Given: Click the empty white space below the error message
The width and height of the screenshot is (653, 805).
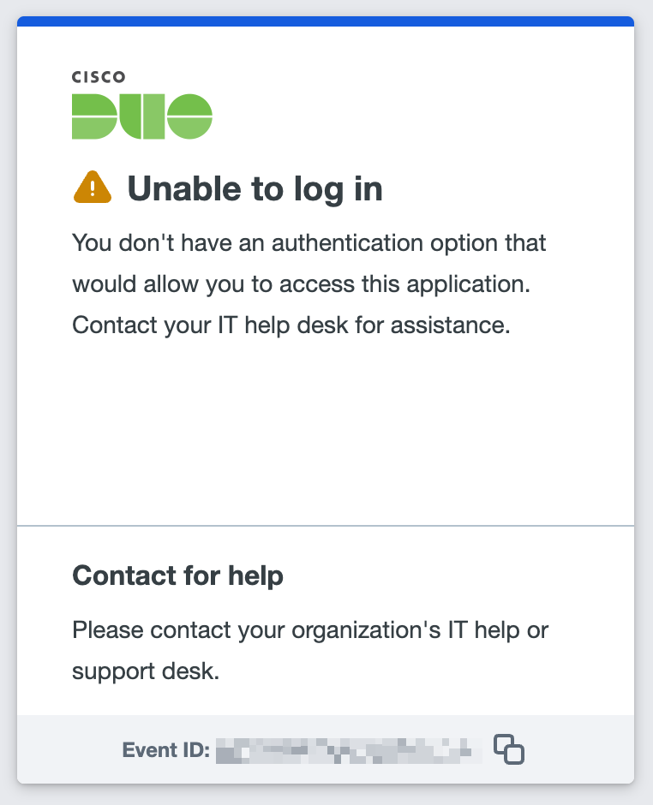Looking at the screenshot, I should tap(326, 428).
